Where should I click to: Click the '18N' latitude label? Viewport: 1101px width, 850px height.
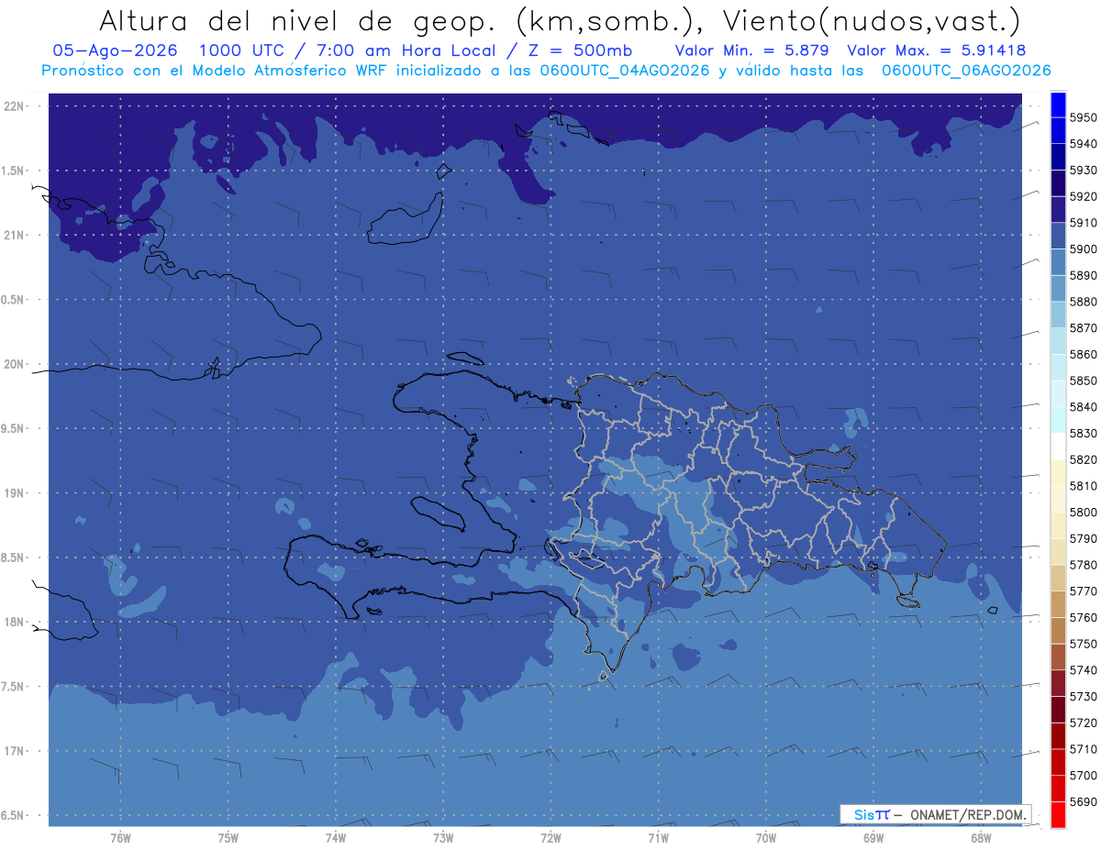click(16, 623)
